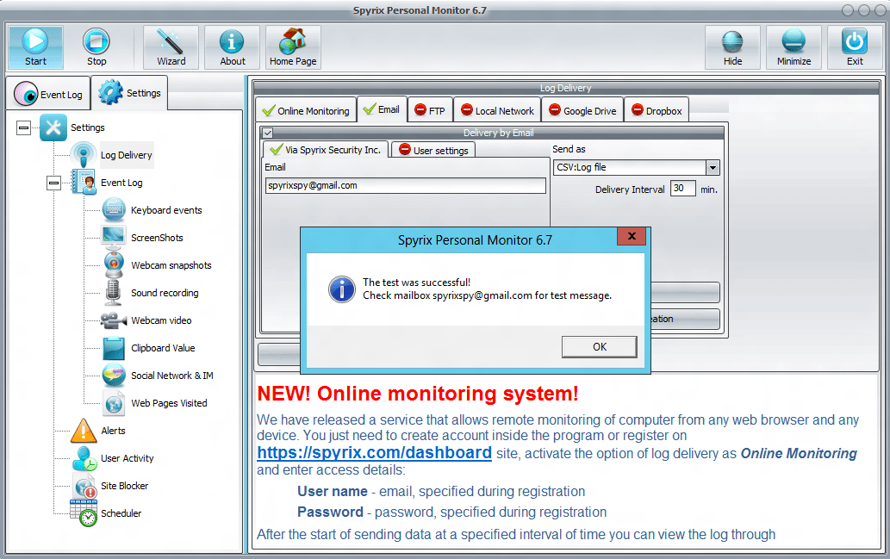This screenshot has width=890, height=559.
Task: Select the User settings tab
Action: tap(433, 151)
